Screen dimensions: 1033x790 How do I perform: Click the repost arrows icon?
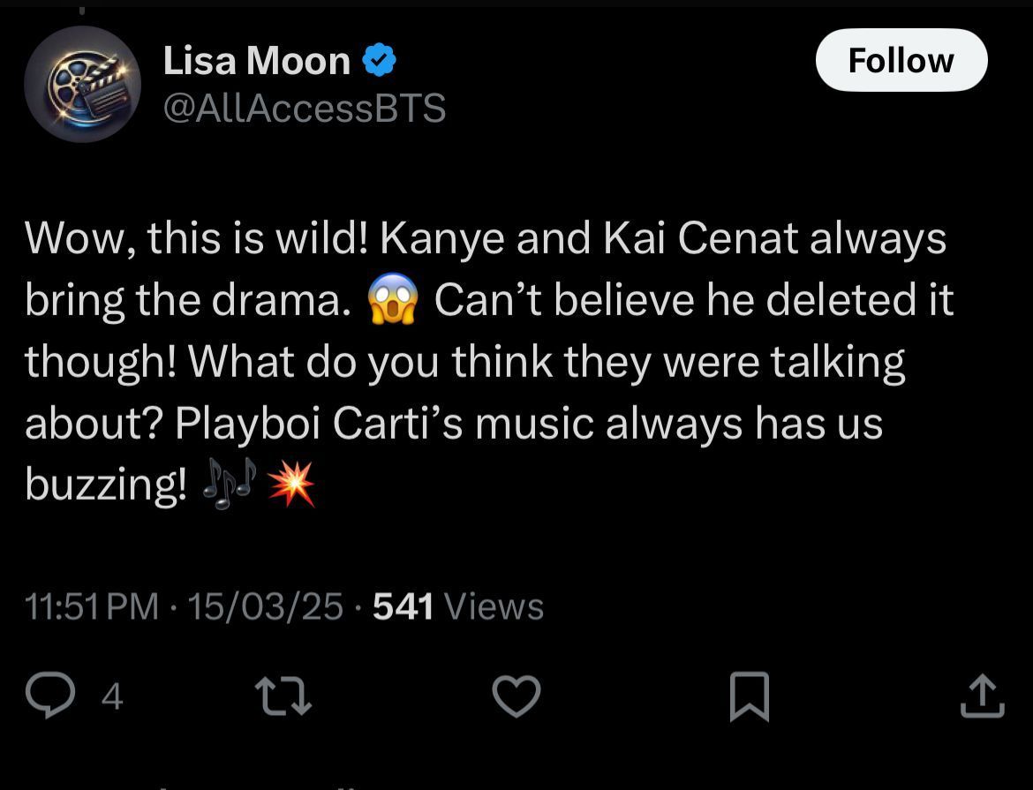(x=284, y=696)
